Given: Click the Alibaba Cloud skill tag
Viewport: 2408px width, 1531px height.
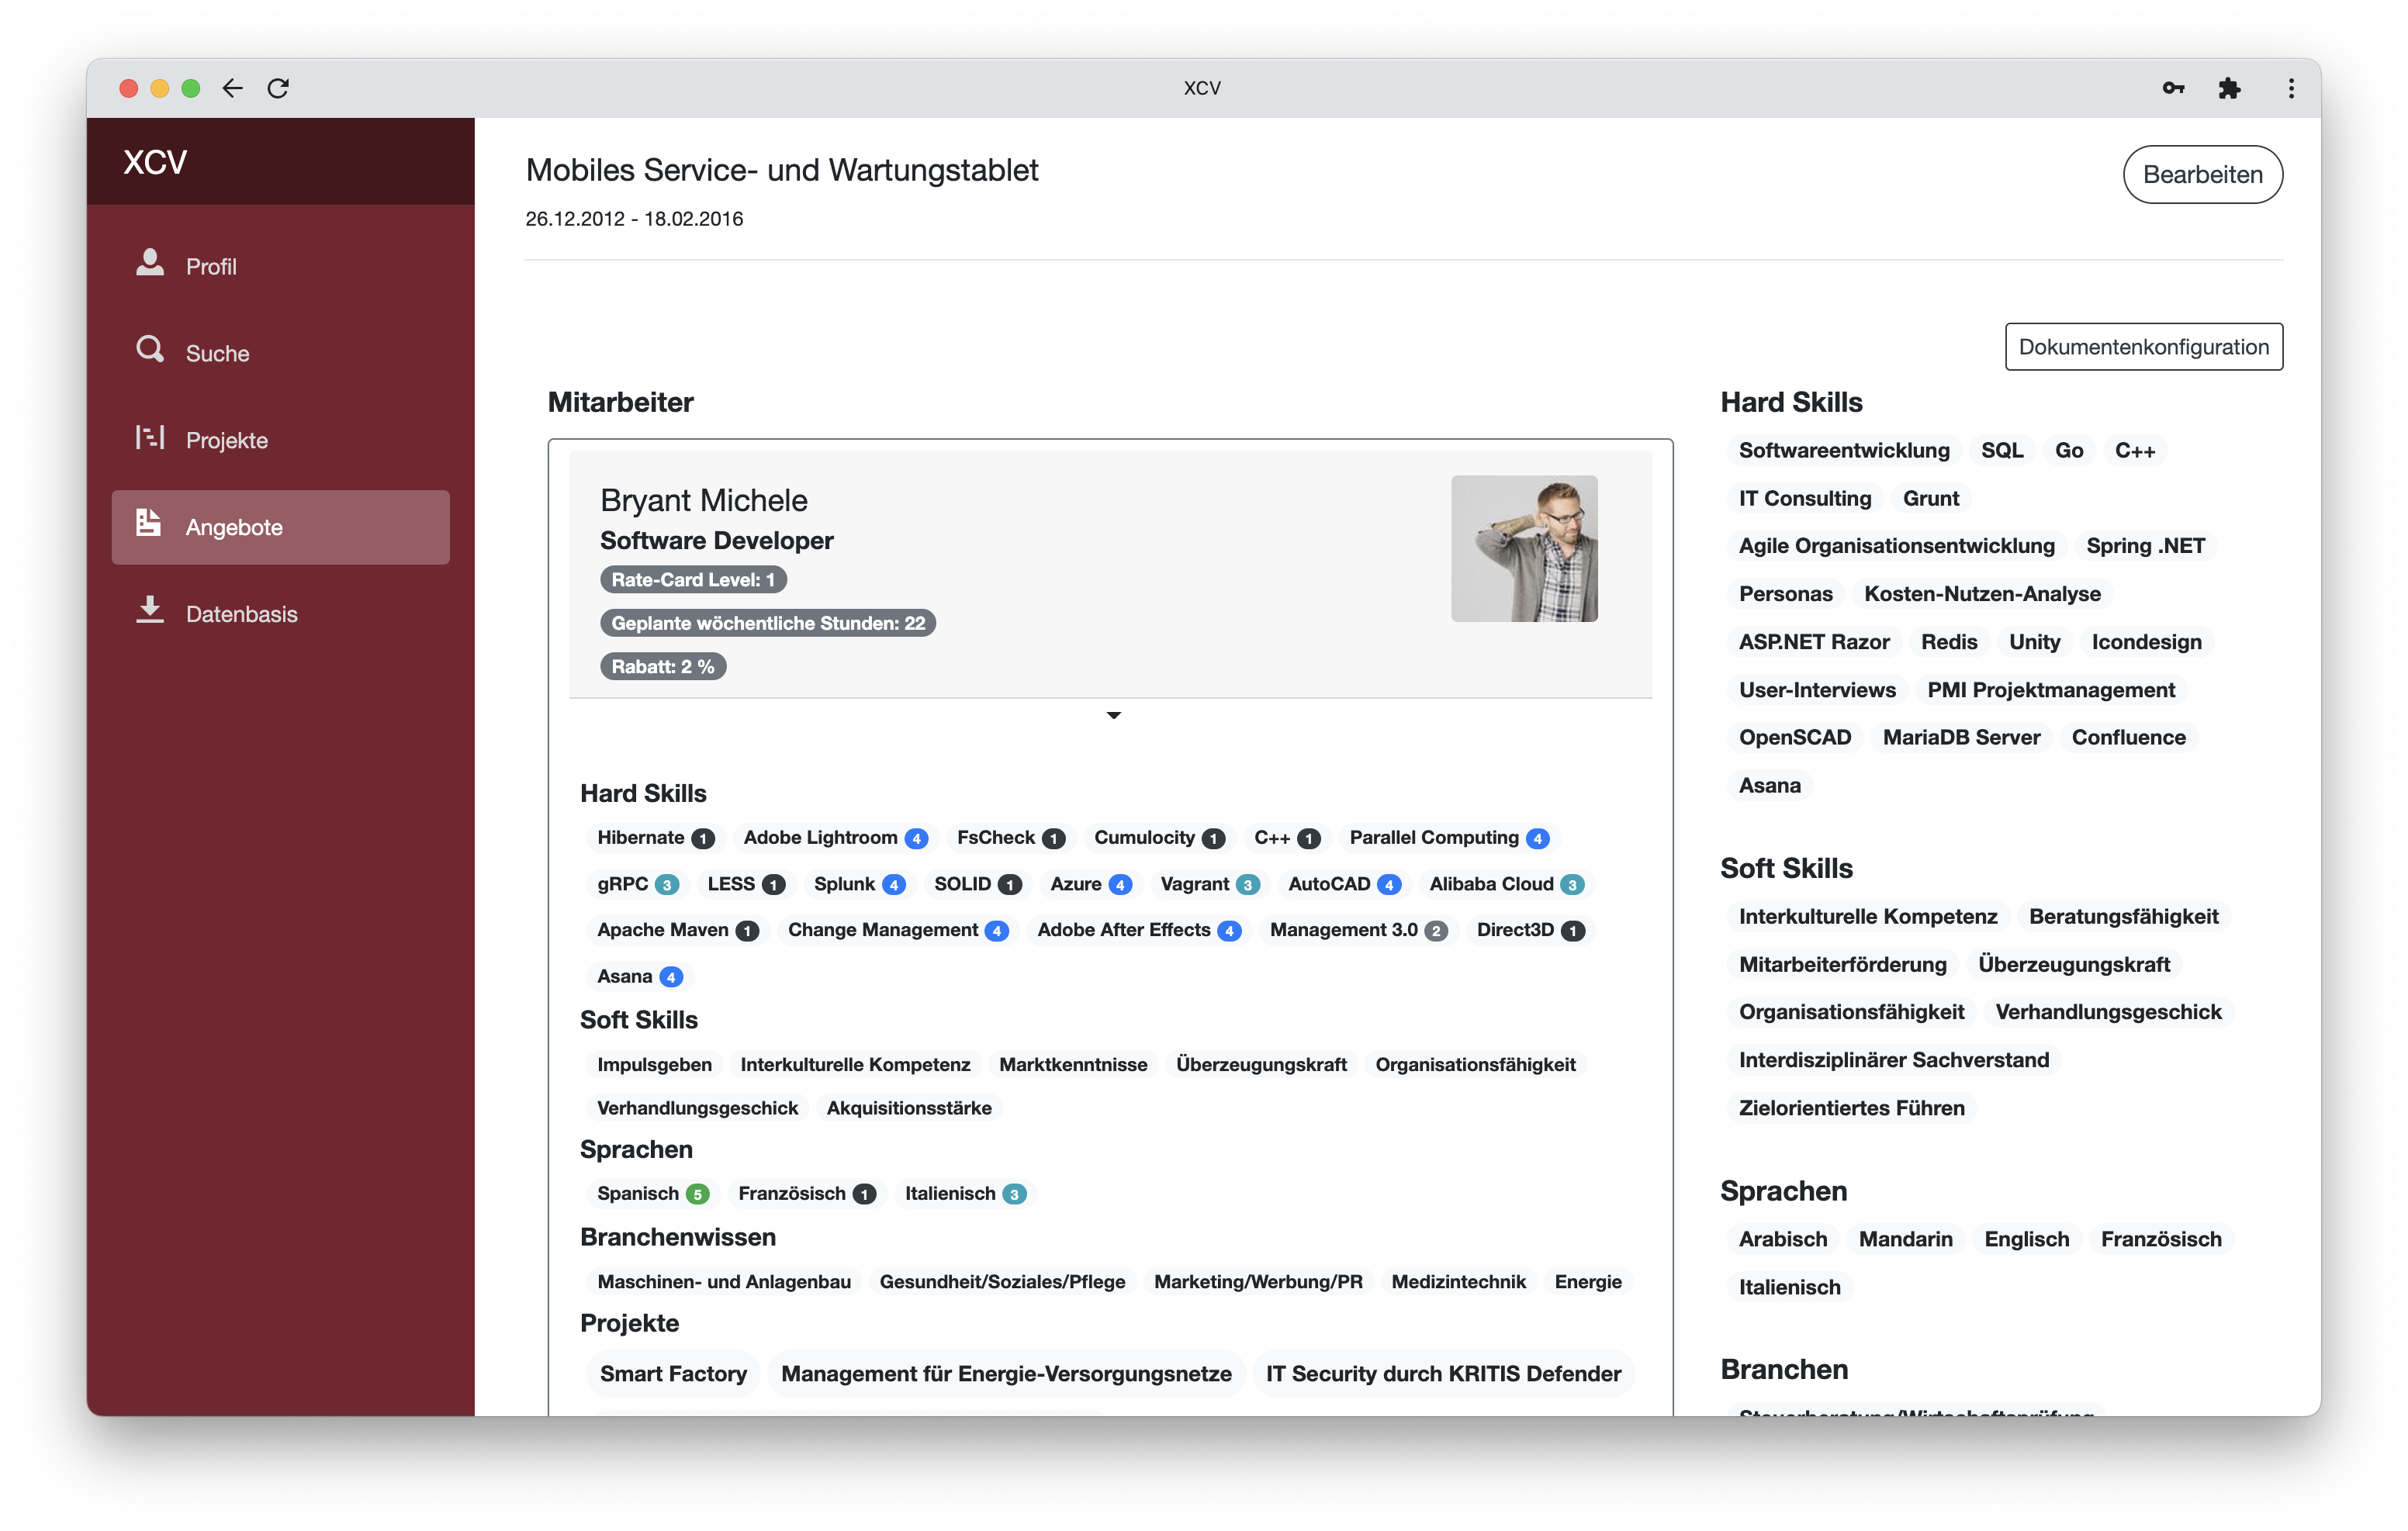Looking at the screenshot, I should (1506, 884).
